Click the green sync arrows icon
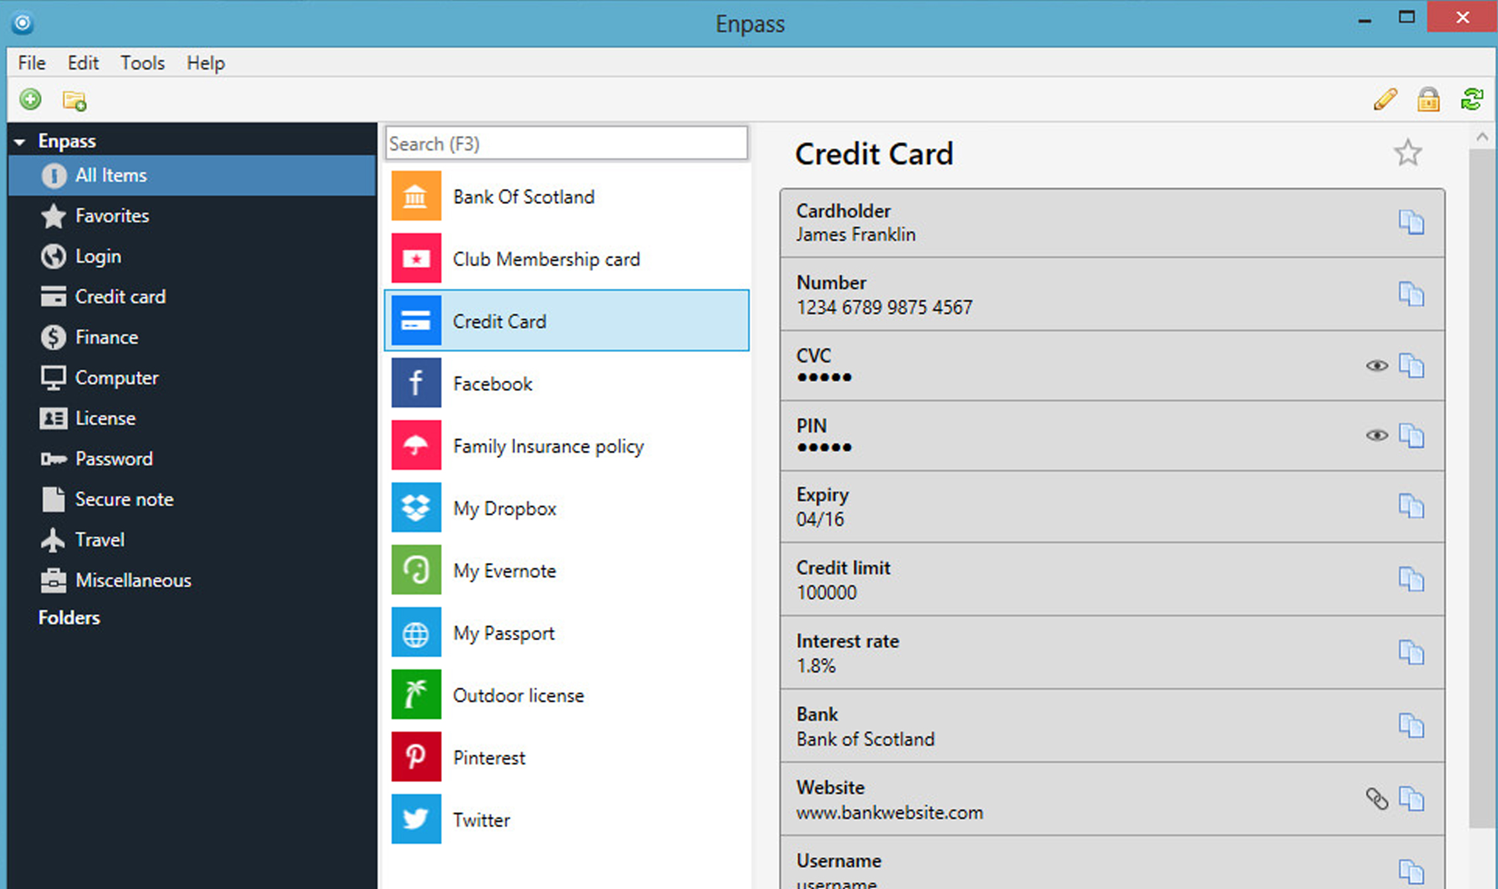This screenshot has width=1498, height=889. [1472, 100]
